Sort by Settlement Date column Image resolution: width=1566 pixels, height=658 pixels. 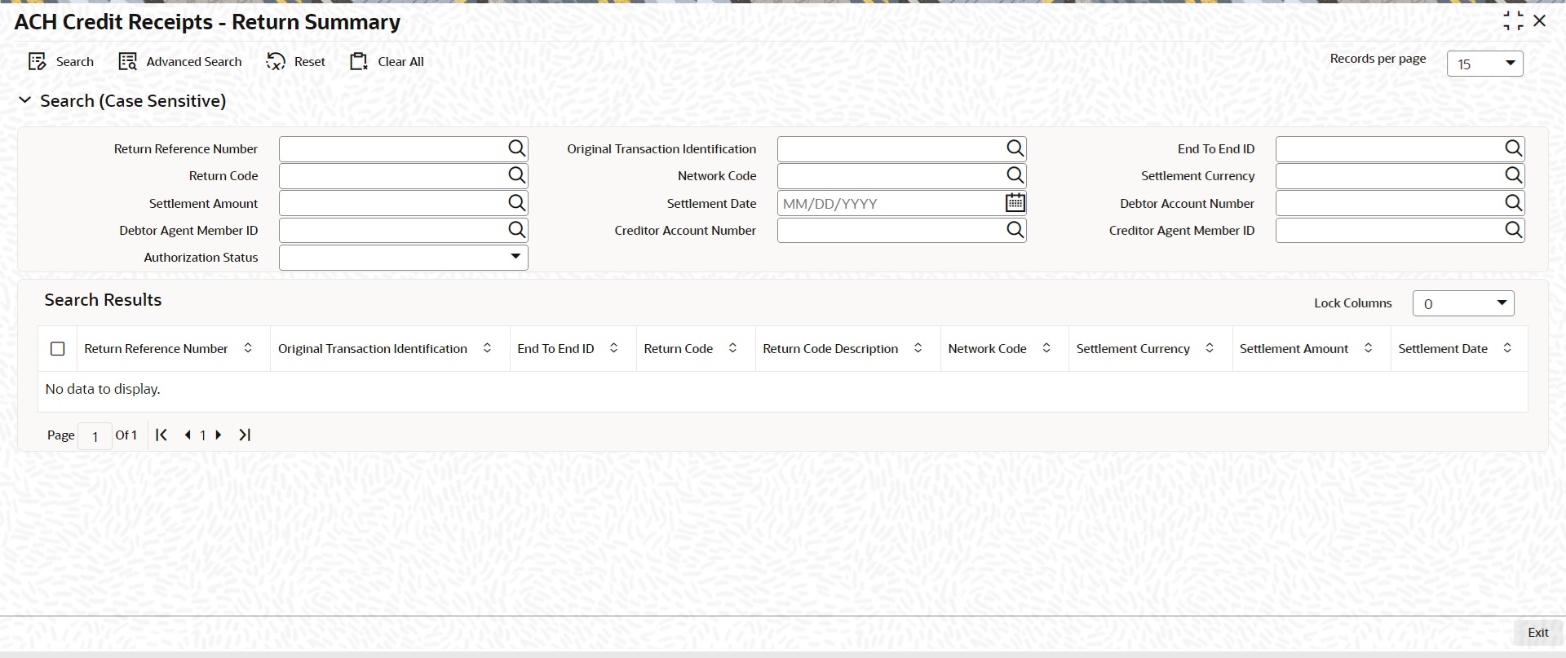pyautogui.click(x=1507, y=348)
